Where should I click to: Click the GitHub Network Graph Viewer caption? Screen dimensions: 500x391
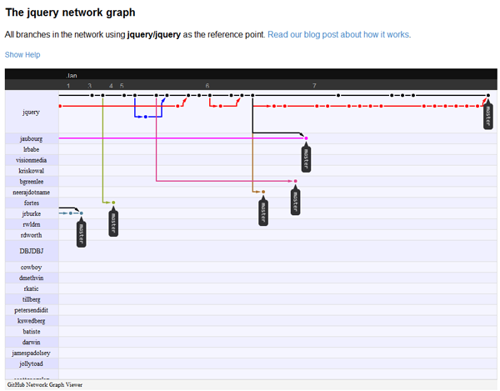[45, 385]
